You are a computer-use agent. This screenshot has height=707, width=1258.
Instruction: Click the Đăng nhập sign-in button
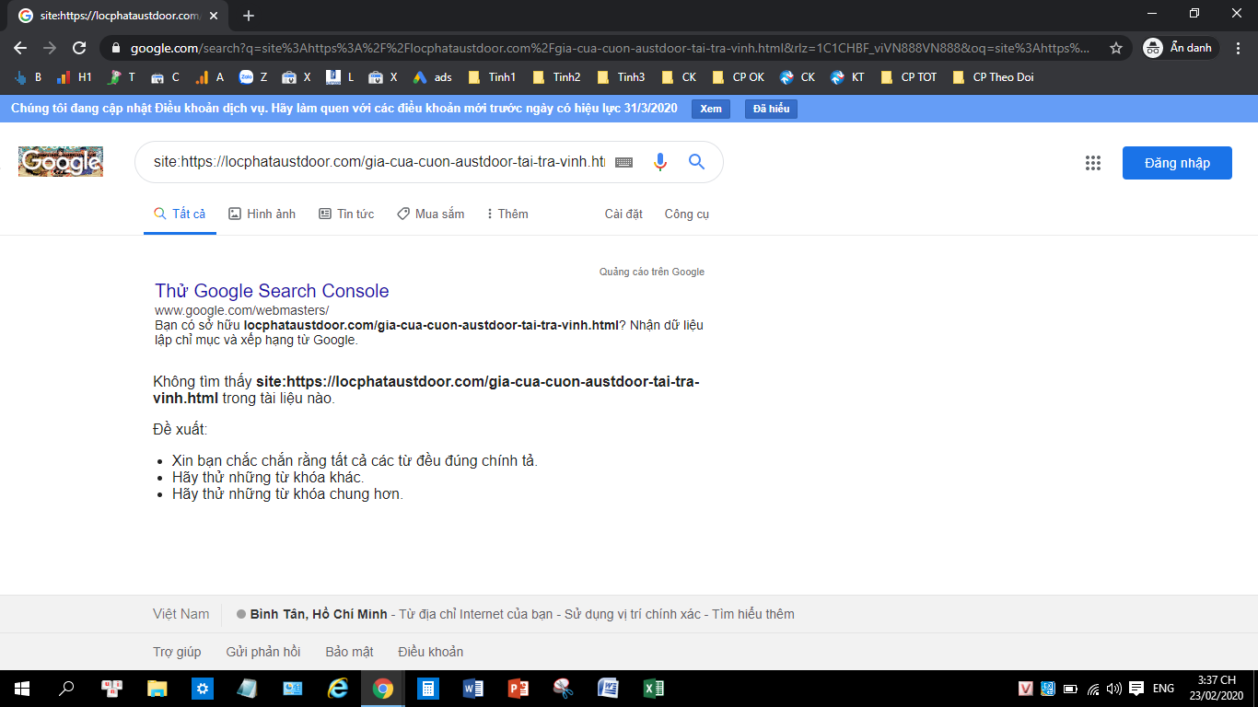click(1177, 163)
